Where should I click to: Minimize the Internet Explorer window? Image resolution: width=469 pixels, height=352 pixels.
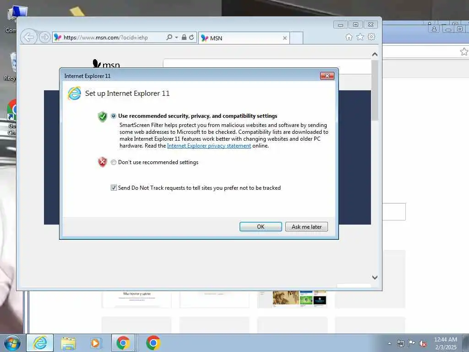pos(341,25)
